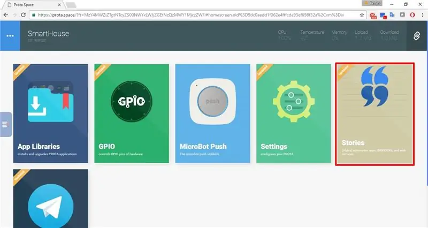Screen dimensions: 428x228
Task: Click the link icon in header
Action: pyautogui.click(x=417, y=36)
